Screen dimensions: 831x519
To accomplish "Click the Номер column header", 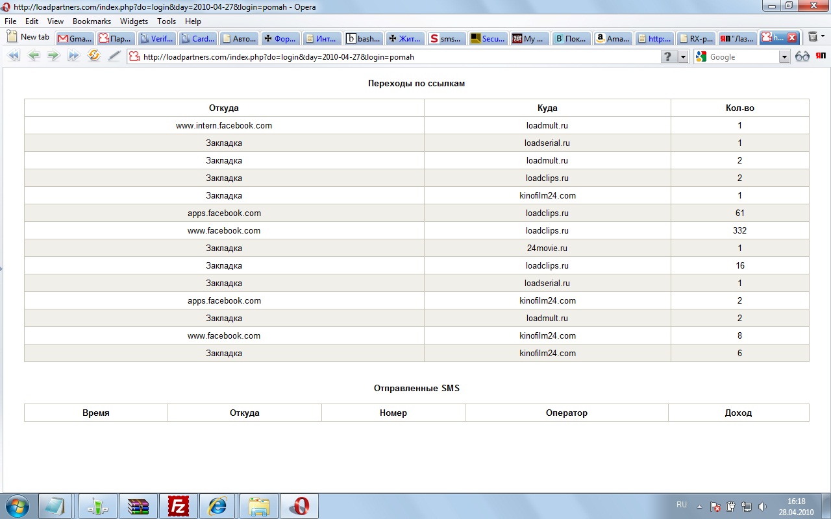I will [393, 413].
